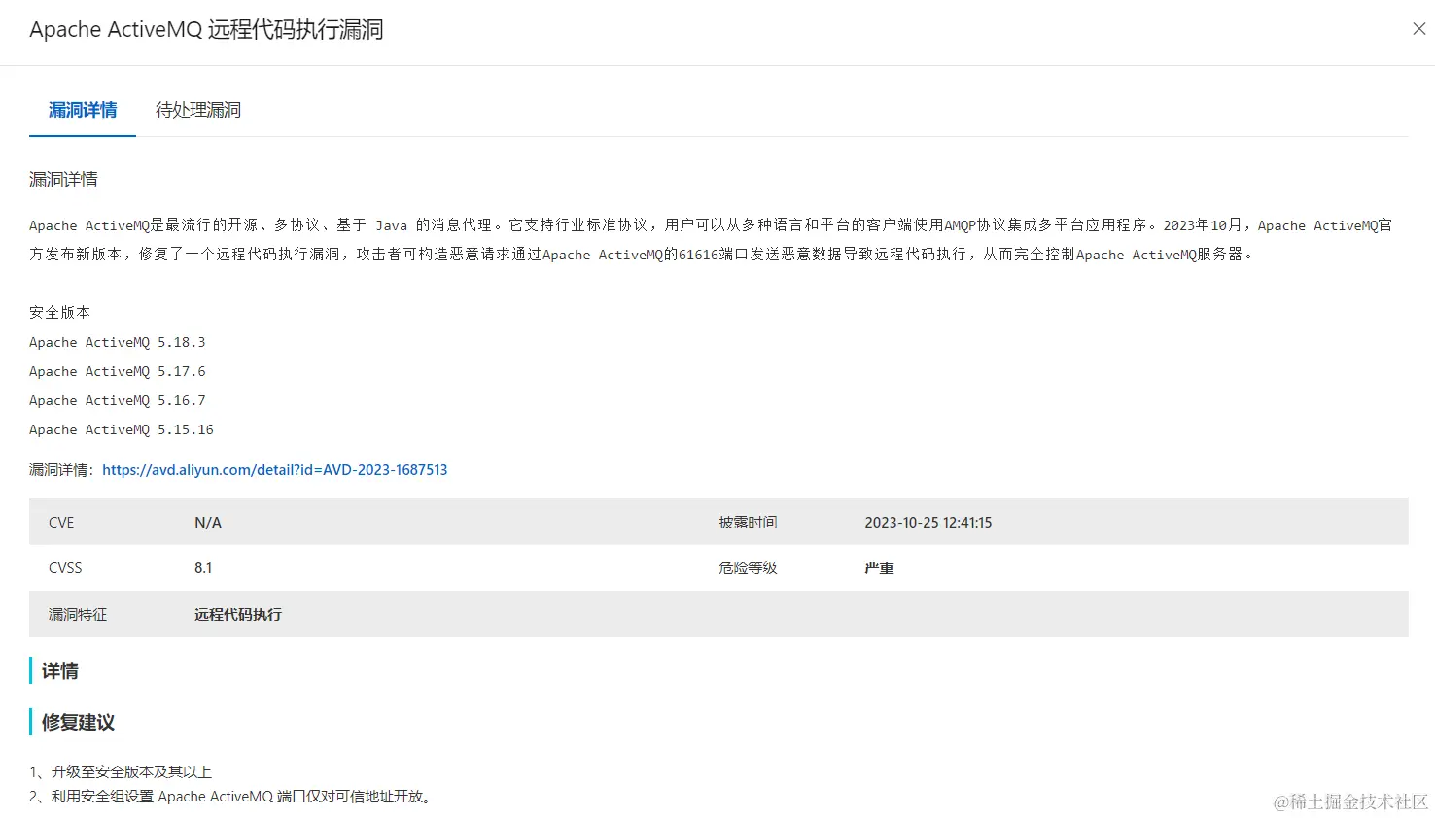Collapse the 漏洞详情 description section
Viewport: 1435px width, 818px height.
coord(63,179)
